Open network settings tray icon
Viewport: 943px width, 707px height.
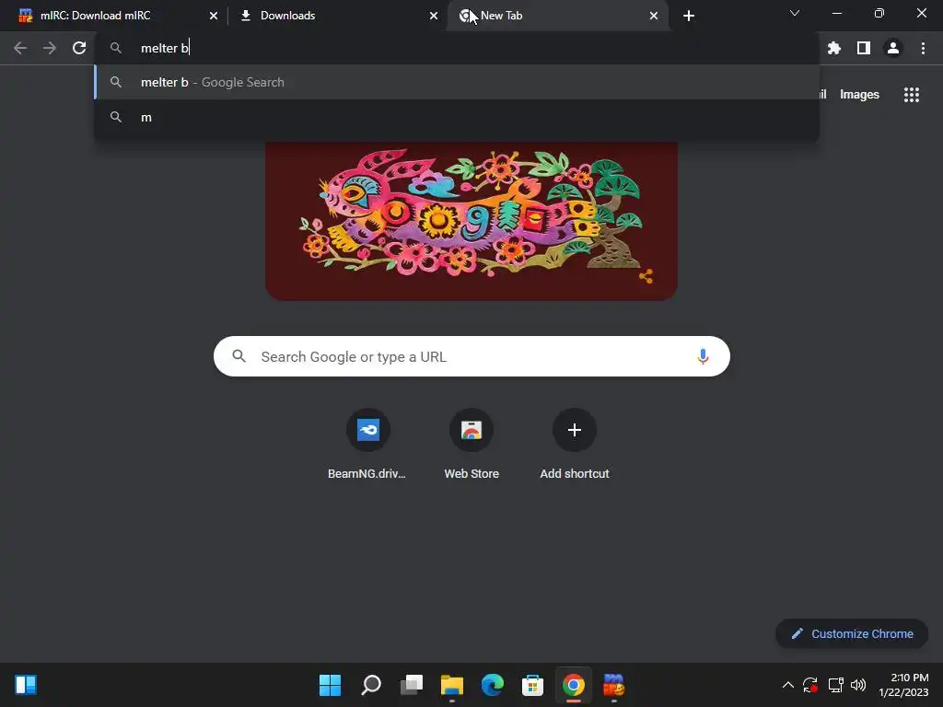pos(835,685)
